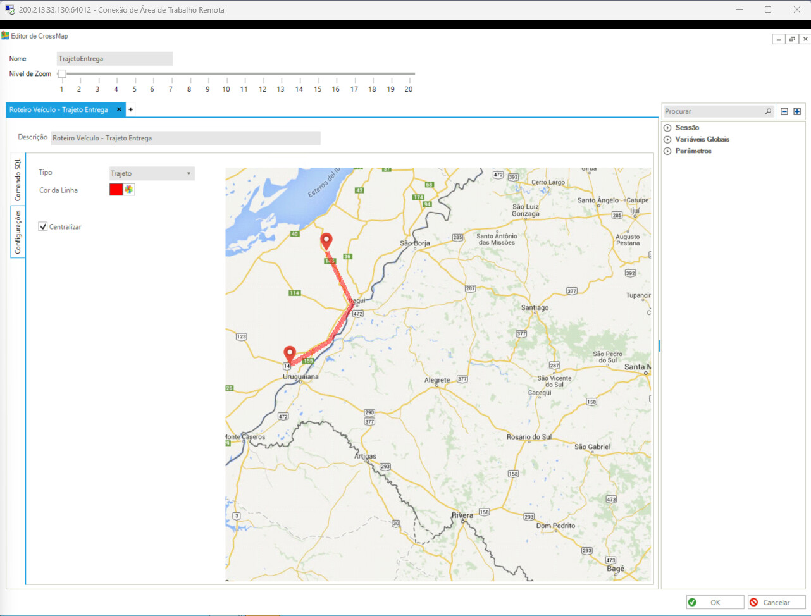Viewport: 811px width, 616px height.
Task: Click the northern red map pin marker
Action: pos(326,241)
